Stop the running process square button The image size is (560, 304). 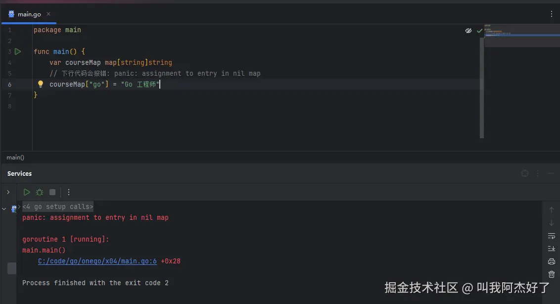tap(52, 192)
